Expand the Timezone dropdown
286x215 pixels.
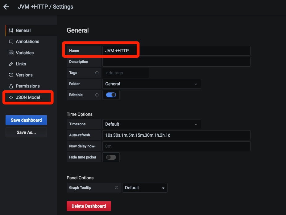coord(151,124)
